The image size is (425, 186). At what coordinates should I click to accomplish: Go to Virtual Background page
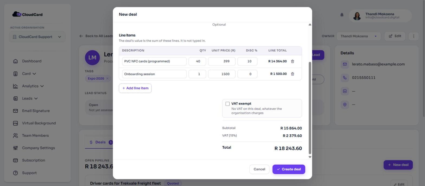pos(39,123)
